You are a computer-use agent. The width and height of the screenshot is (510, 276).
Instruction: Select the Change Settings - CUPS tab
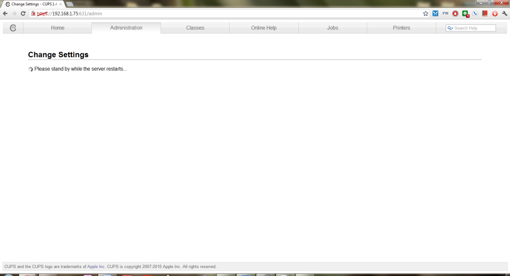coord(33,4)
